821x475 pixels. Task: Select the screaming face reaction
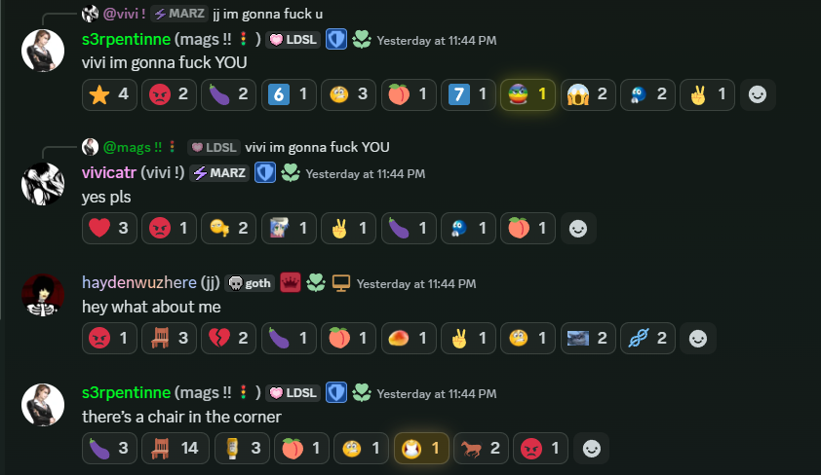(588, 94)
